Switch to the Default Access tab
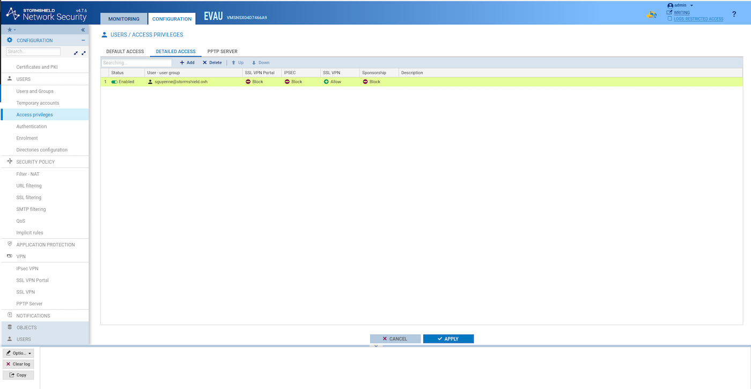Screen dimensions: 751x389 click(125, 52)
